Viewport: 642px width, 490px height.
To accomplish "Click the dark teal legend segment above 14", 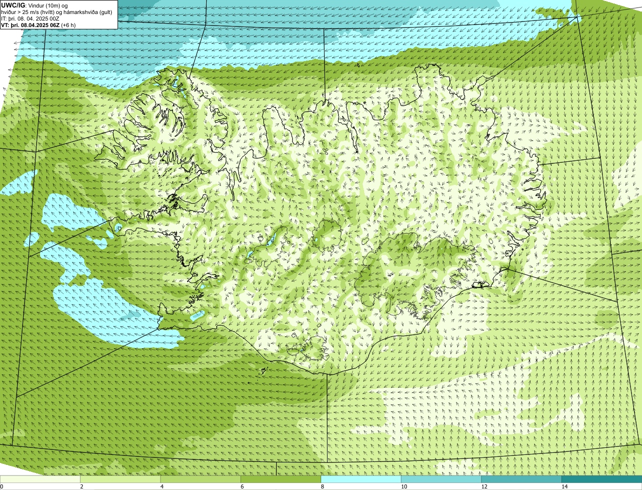I will coord(602,479).
